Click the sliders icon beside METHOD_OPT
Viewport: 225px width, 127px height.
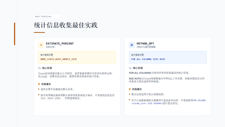click(132, 45)
